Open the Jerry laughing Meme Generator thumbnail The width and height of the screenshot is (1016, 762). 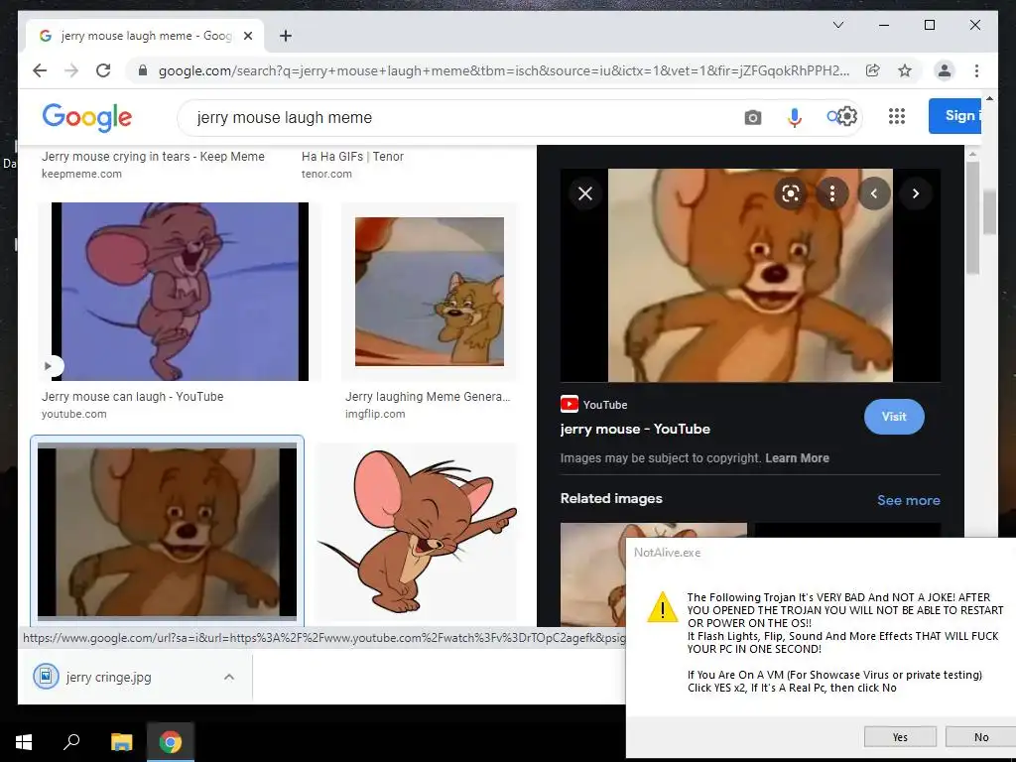point(430,292)
